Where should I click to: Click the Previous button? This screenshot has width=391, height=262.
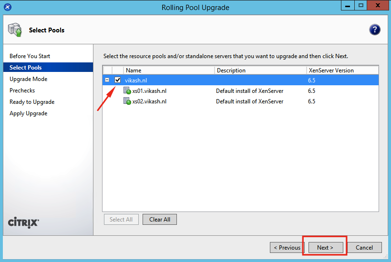coord(287,248)
